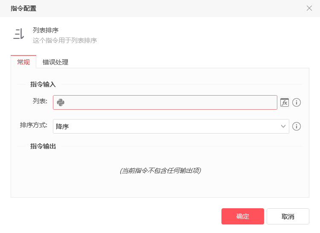Expand the 排序方式 dropdown arrow
This screenshot has height=233, width=320.
283,126
